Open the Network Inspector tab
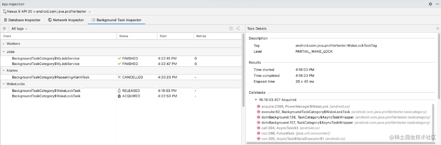441x145 pixels. coord(66,20)
